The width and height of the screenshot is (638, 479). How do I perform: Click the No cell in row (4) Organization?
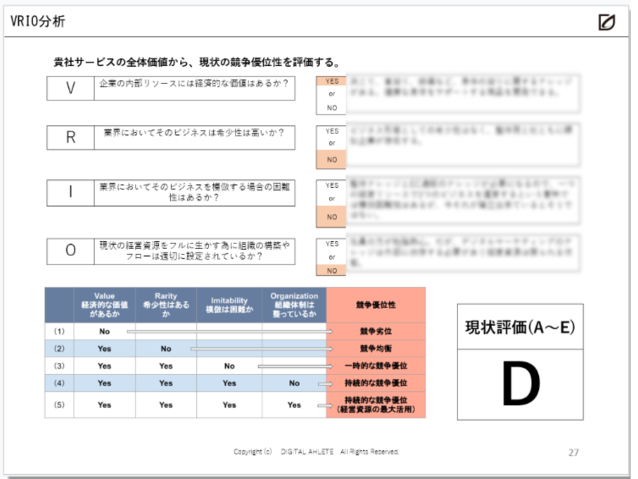point(294,383)
